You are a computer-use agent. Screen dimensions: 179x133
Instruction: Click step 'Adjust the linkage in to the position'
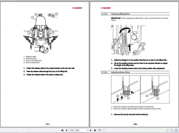click(139, 60)
